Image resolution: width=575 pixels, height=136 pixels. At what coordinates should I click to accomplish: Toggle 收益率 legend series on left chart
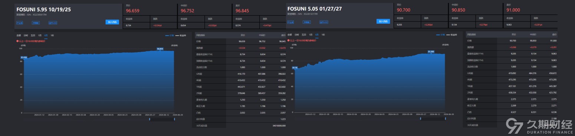coord(181,35)
